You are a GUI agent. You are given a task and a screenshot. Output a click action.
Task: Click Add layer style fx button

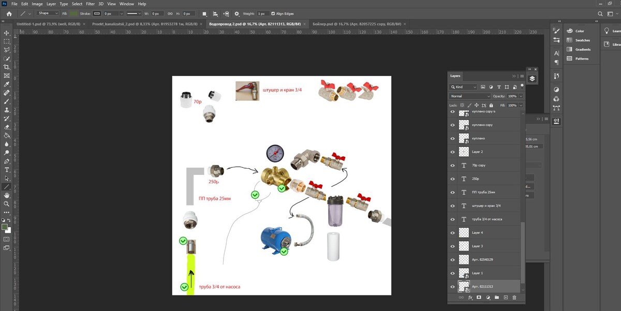(x=470, y=298)
